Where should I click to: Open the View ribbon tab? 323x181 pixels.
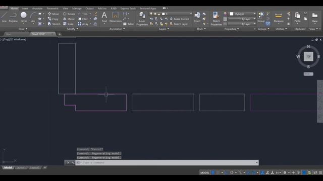pyautogui.click(x=65, y=9)
